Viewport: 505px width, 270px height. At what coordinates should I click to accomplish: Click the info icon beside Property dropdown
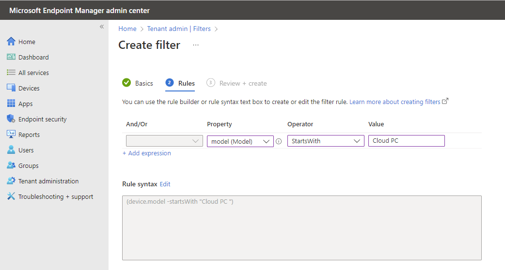pos(279,141)
